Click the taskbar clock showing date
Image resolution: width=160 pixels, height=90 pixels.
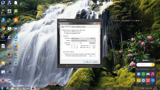pyautogui.click(x=155, y=88)
